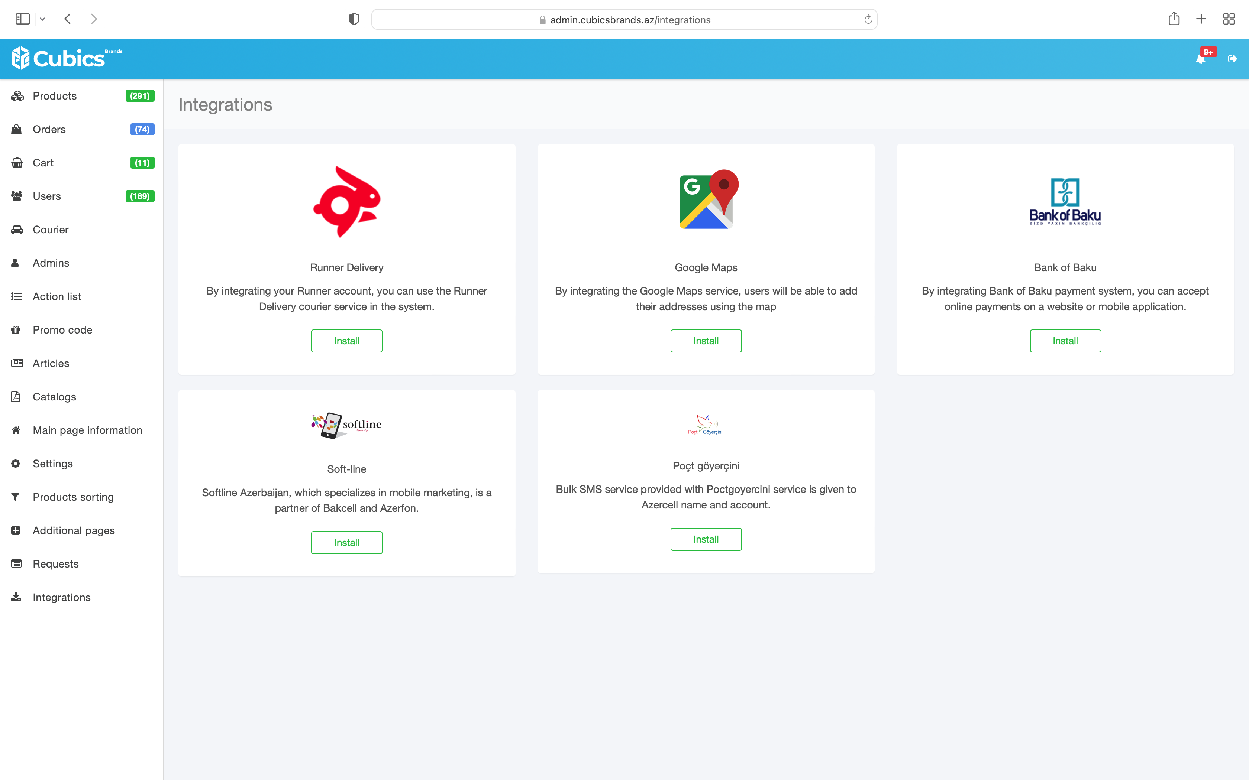The width and height of the screenshot is (1249, 780).
Task: Click the Safari share icon
Action: pyautogui.click(x=1174, y=19)
